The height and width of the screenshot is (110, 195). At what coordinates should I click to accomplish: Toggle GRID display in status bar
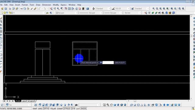point(40,109)
